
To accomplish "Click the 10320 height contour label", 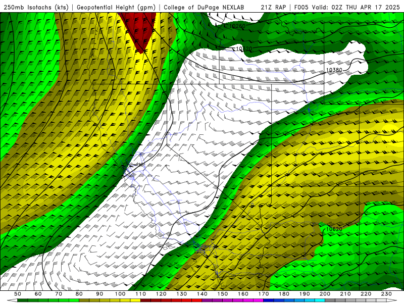I will coord(244,48).
